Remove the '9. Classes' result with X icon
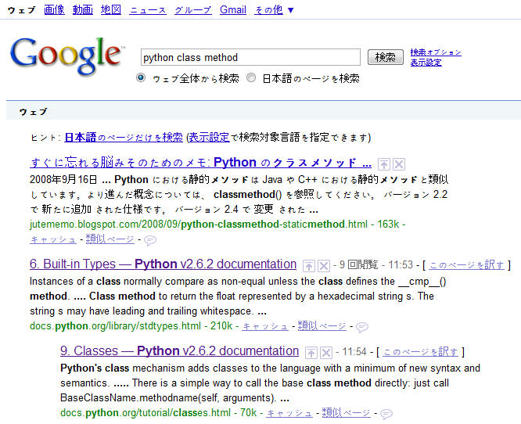 tap(325, 352)
